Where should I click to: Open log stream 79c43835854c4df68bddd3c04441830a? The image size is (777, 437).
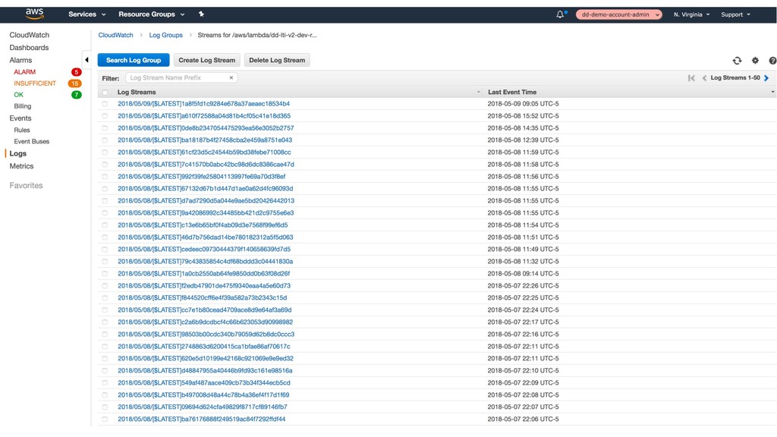coord(205,262)
